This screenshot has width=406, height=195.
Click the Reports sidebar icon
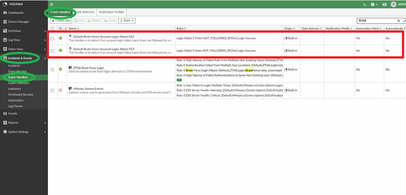click(x=5, y=123)
